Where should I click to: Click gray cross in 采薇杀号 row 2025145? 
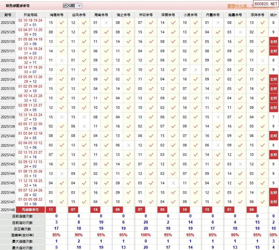point(173,183)
